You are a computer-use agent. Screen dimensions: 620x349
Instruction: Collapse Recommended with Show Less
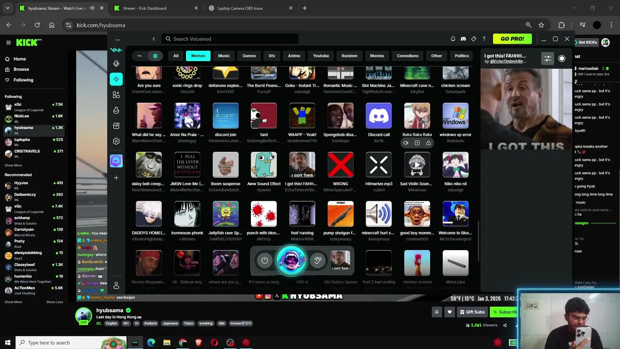(55, 302)
